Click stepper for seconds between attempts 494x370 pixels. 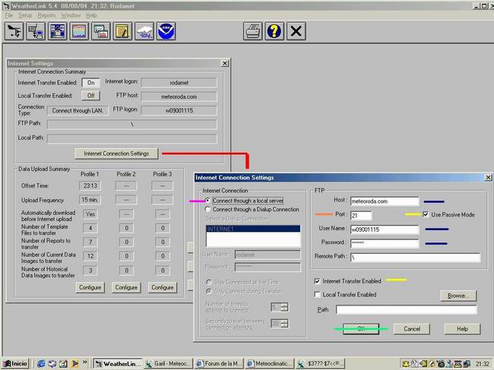coord(284,323)
